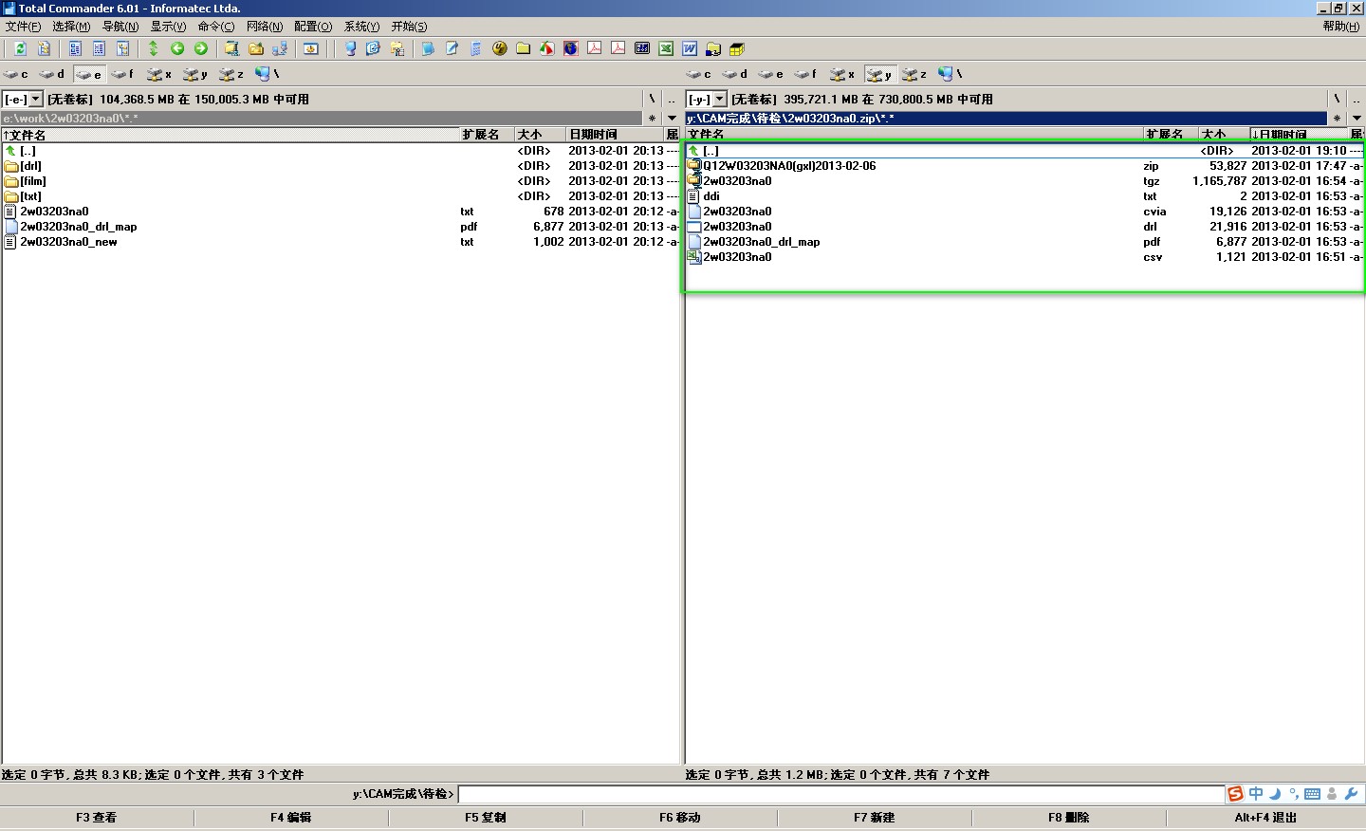Image resolution: width=1366 pixels, height=831 pixels.
Task: Sort left panel by 文件名 column
Action: [x=231, y=135]
